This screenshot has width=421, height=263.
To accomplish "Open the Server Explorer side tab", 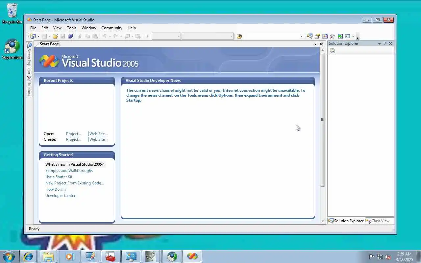I will click(29, 58).
